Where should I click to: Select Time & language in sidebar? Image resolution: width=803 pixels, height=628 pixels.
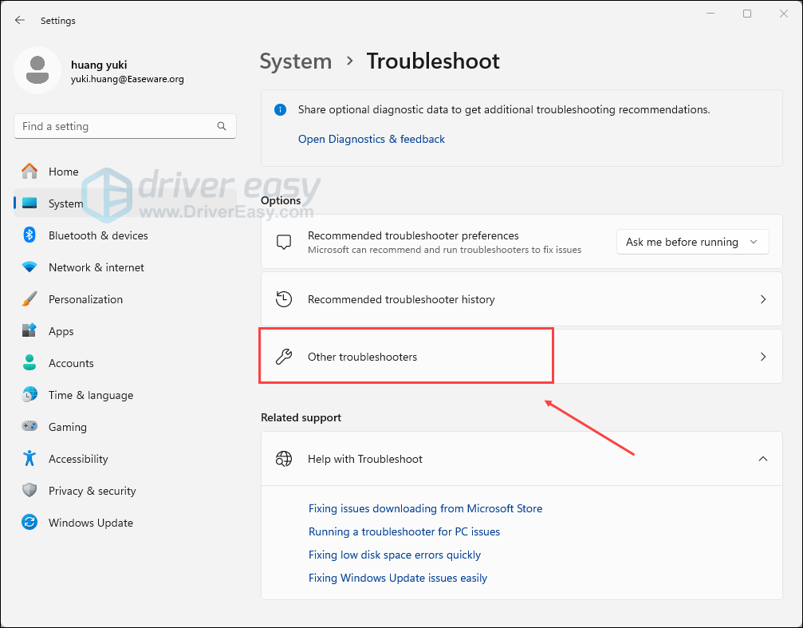[x=90, y=395]
